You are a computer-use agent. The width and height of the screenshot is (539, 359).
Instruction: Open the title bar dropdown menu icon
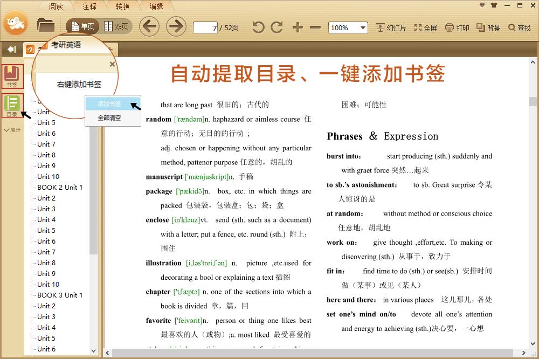tap(482, 5)
